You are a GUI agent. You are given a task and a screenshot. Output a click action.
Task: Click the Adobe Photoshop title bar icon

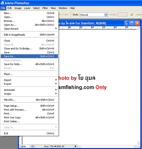pos(2,3)
